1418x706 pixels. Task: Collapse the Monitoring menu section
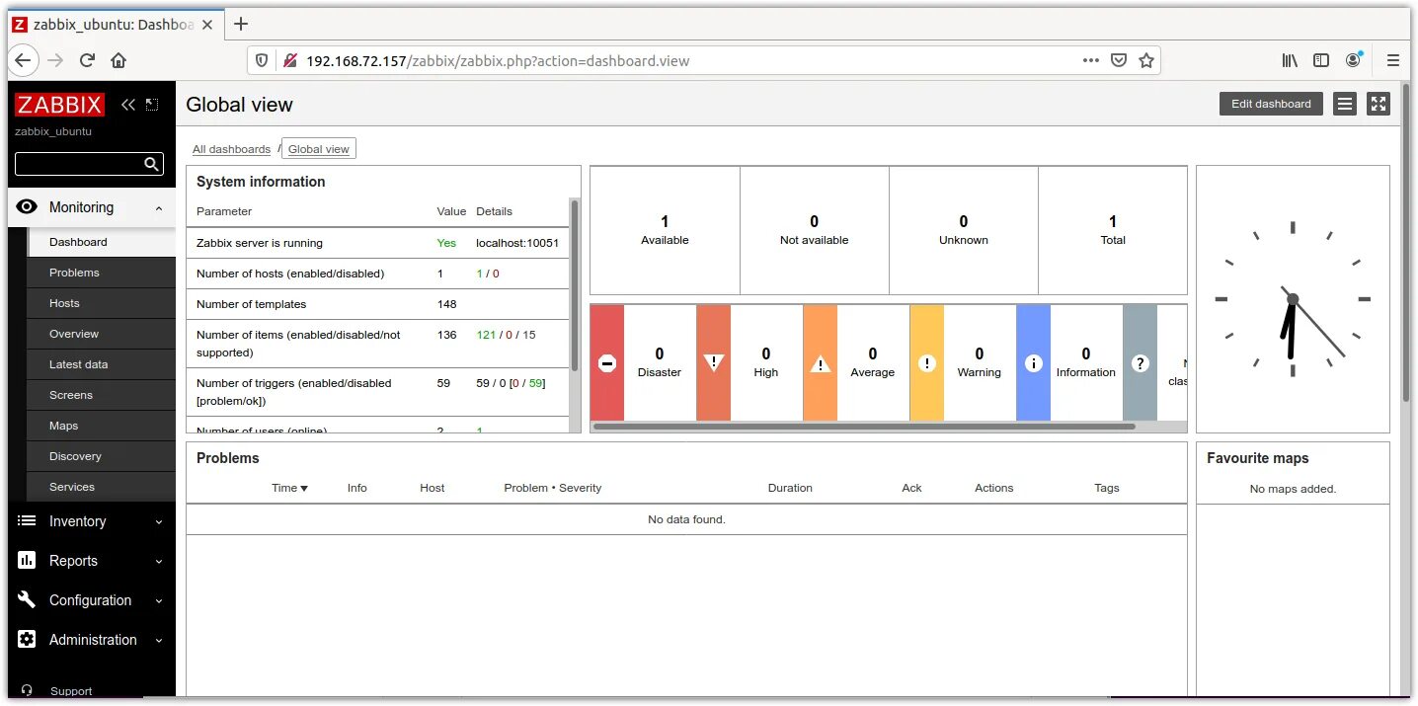(x=159, y=208)
